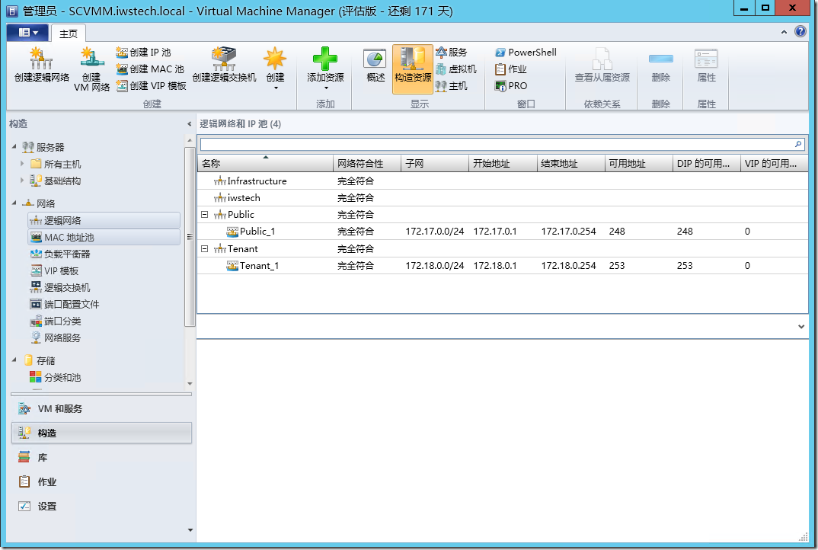This screenshot has height=550, width=818.
Task: Switch to the VM 和服务 workspace
Action: (102, 408)
